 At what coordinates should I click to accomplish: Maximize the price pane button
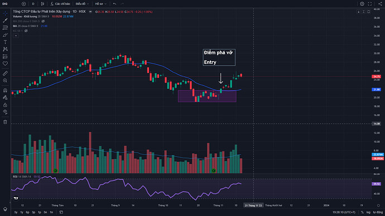click(x=369, y=12)
